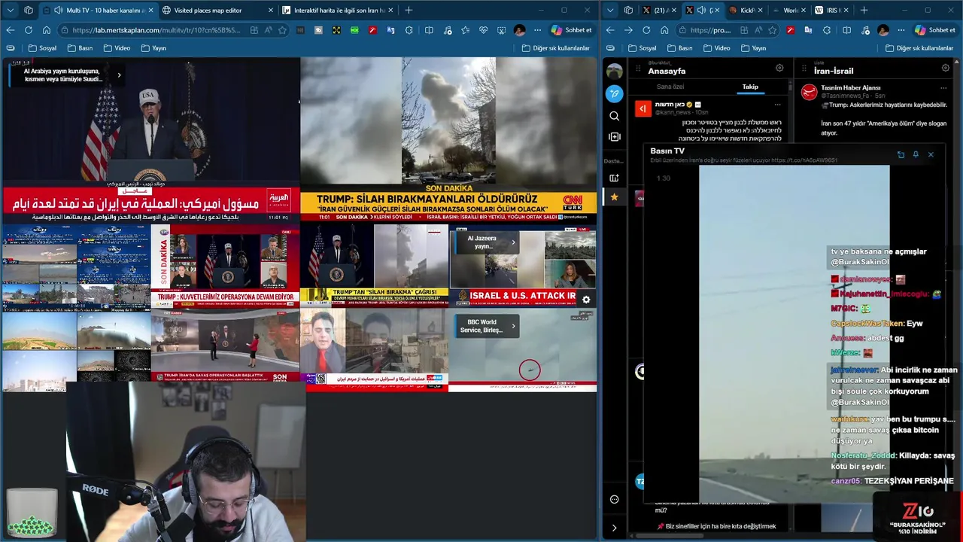Select the Takip feed tab

(x=750, y=87)
